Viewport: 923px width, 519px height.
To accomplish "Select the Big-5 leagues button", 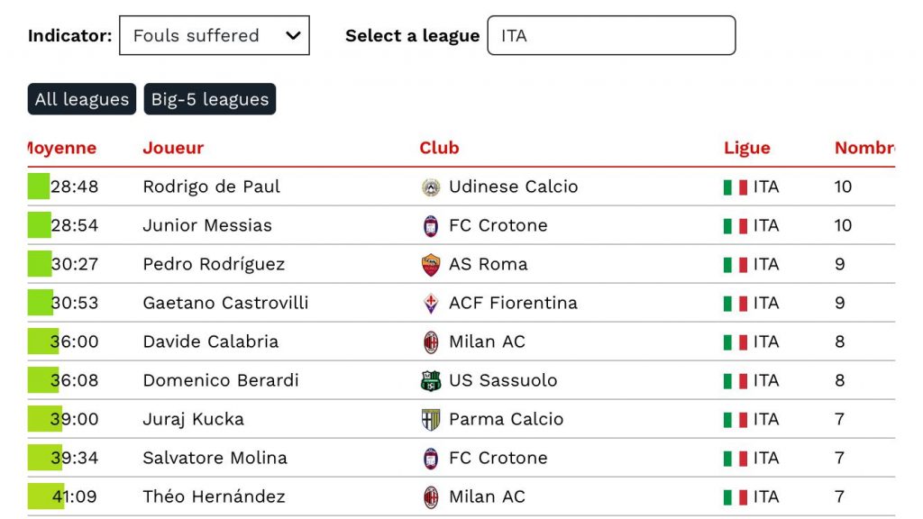I will [x=209, y=99].
